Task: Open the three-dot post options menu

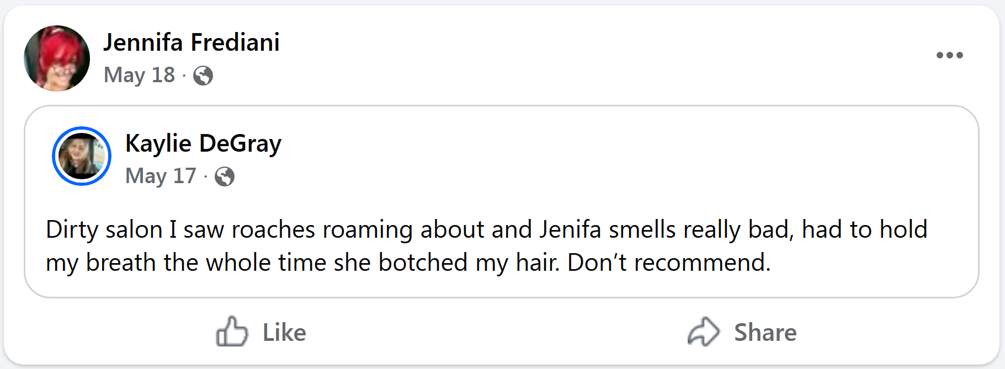Action: 949,55
